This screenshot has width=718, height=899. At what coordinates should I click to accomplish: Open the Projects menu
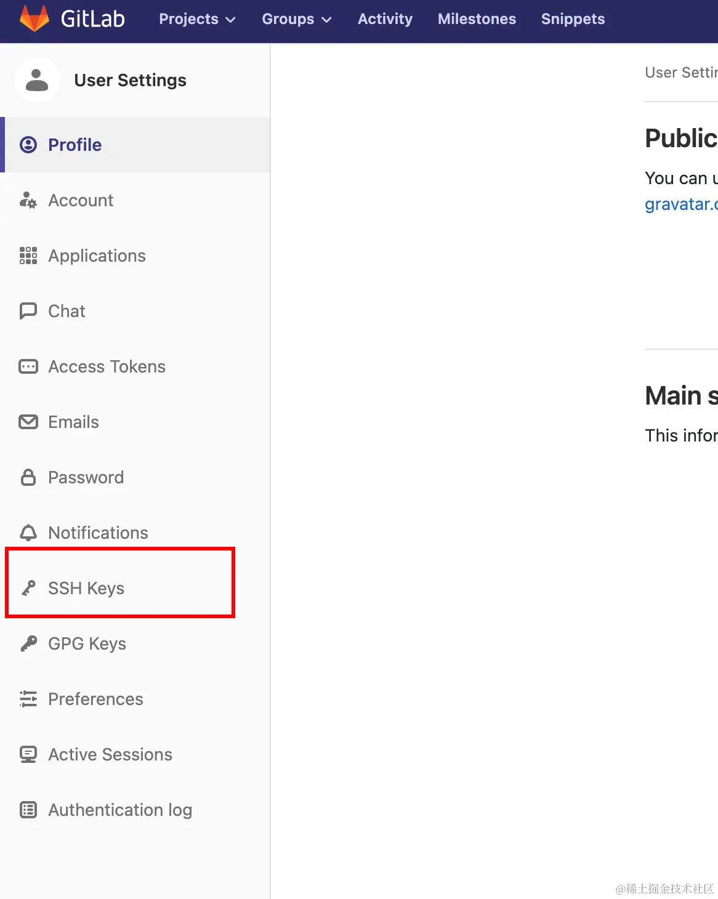[197, 19]
